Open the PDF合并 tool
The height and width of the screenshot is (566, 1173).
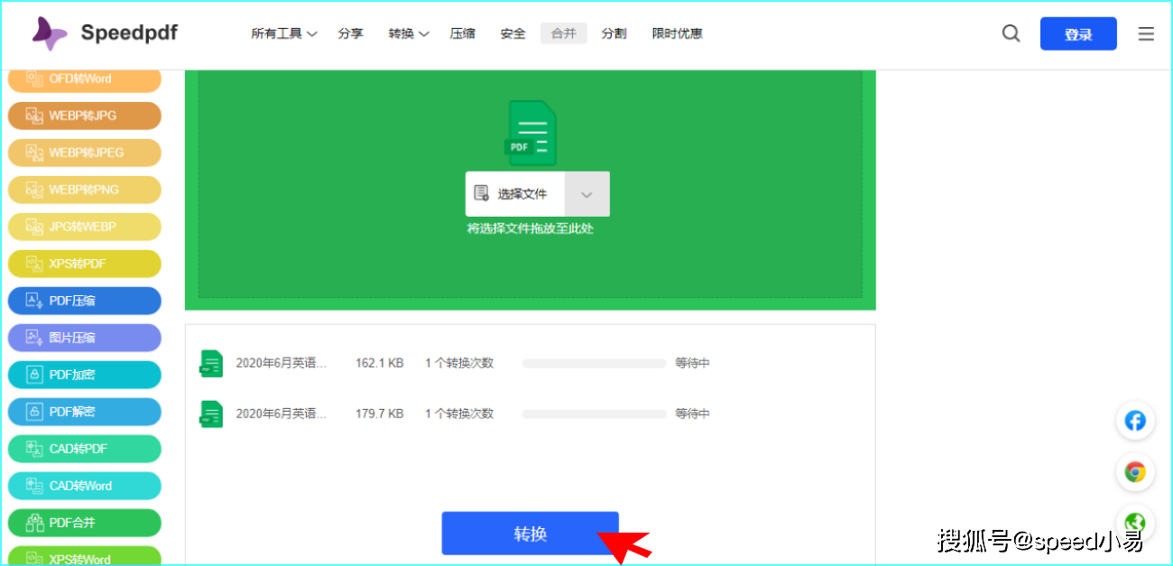(84, 523)
